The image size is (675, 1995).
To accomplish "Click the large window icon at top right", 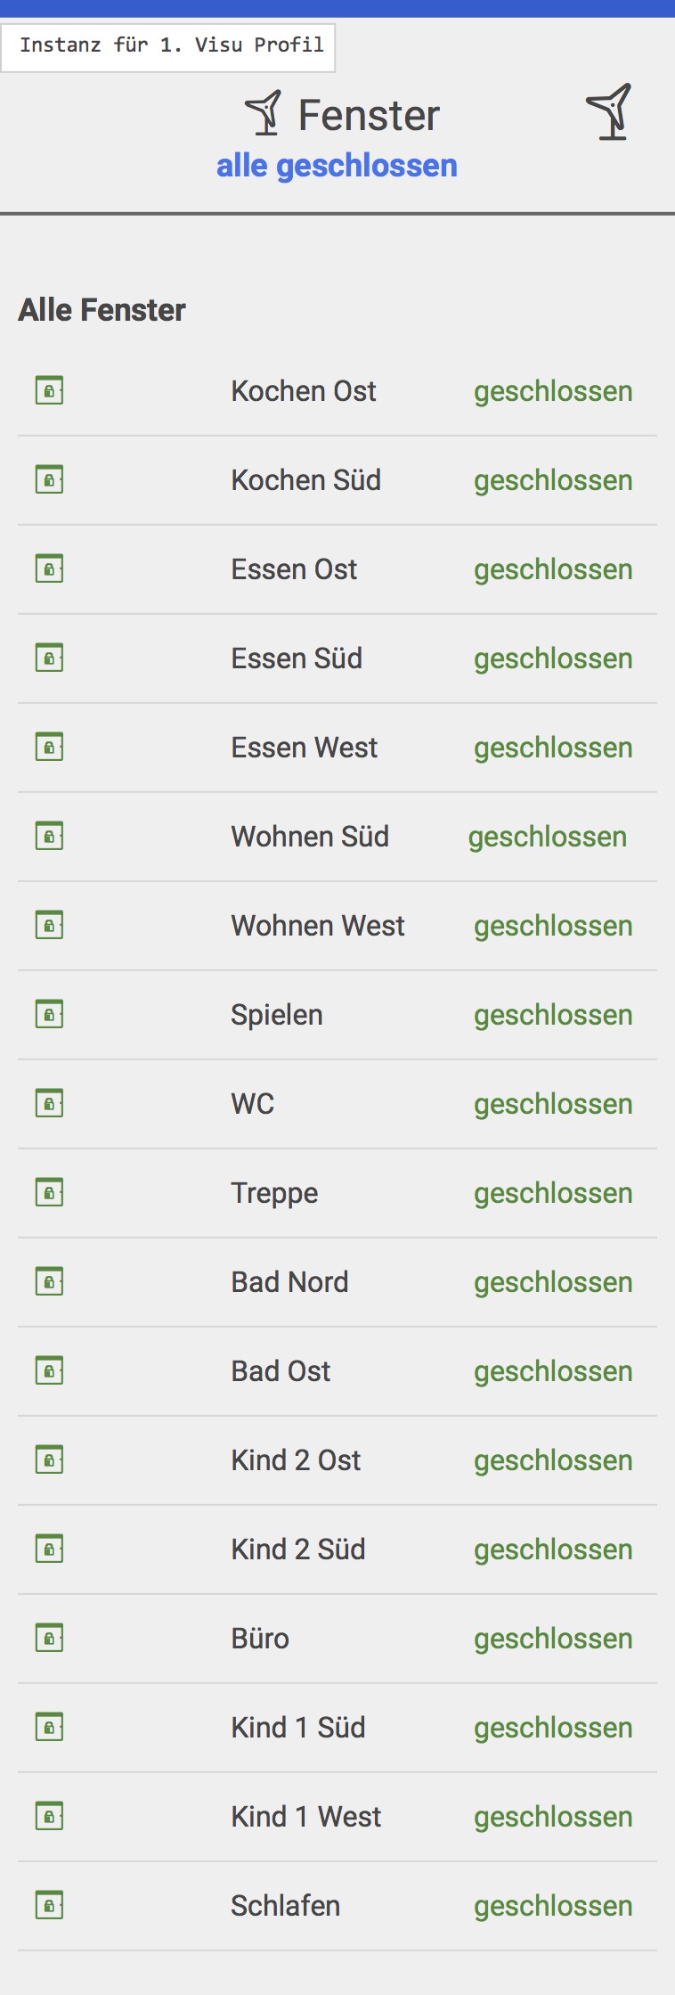I will [x=610, y=112].
